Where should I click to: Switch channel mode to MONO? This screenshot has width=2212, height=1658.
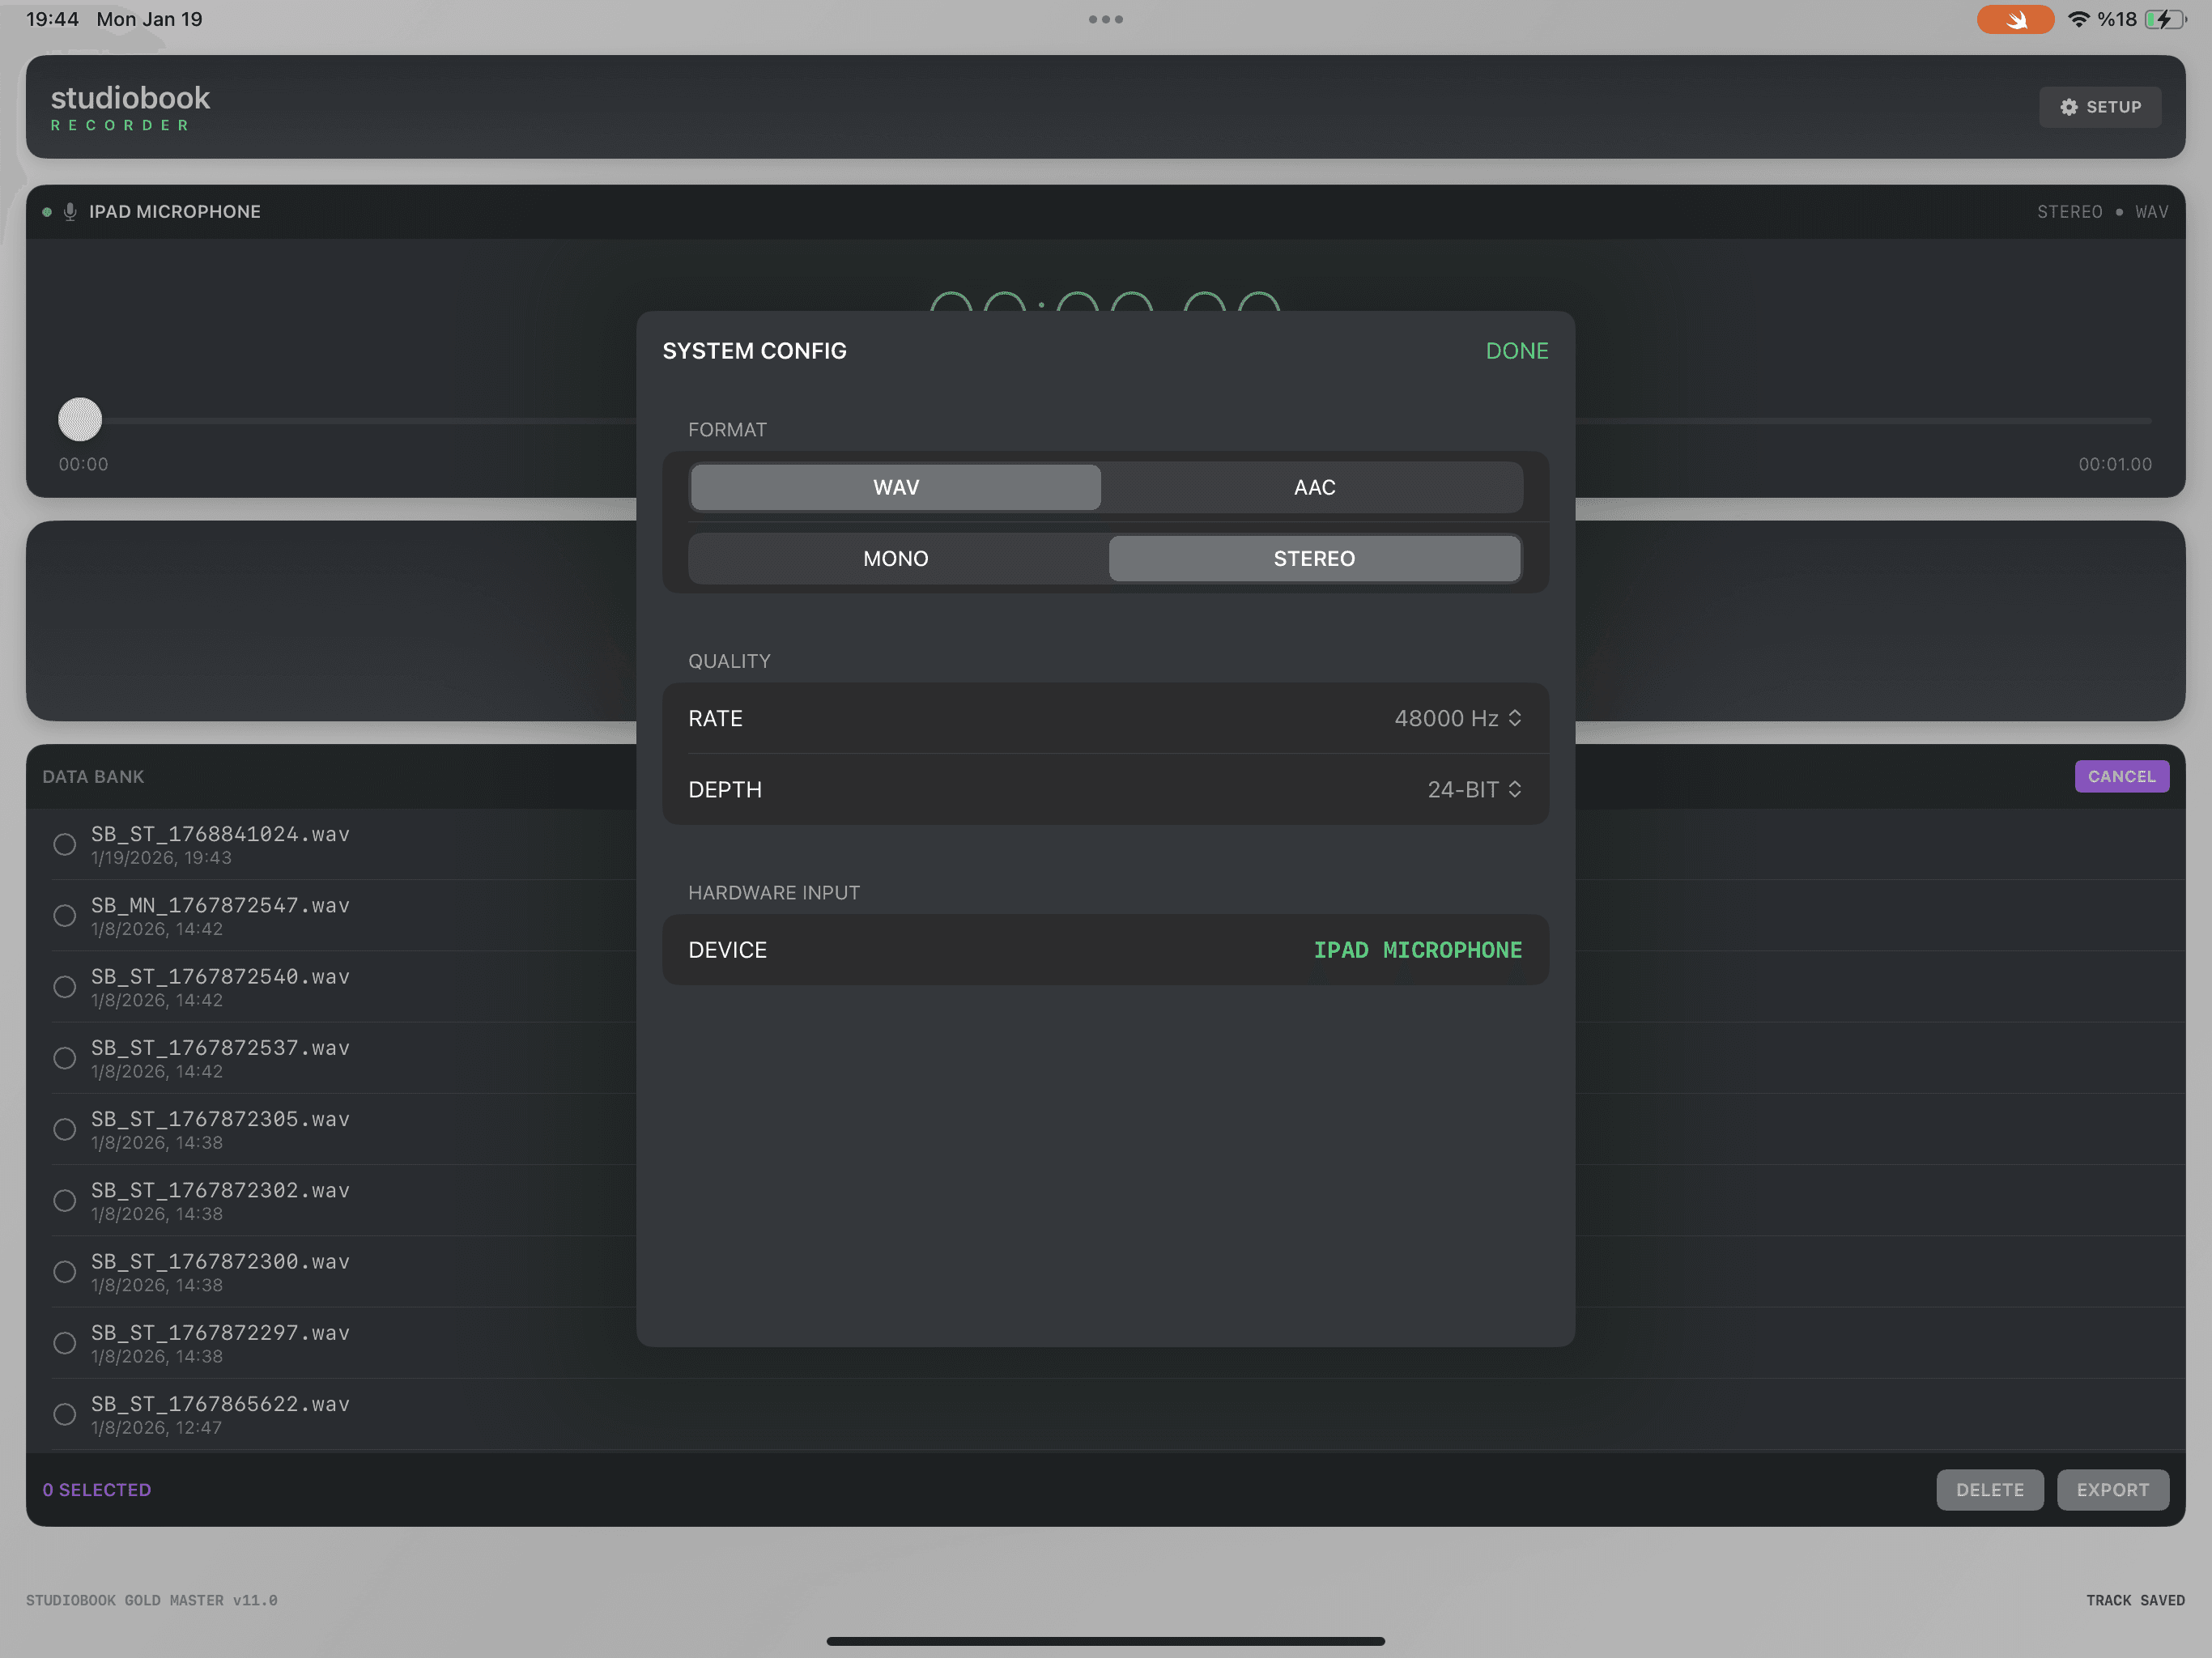pos(896,558)
